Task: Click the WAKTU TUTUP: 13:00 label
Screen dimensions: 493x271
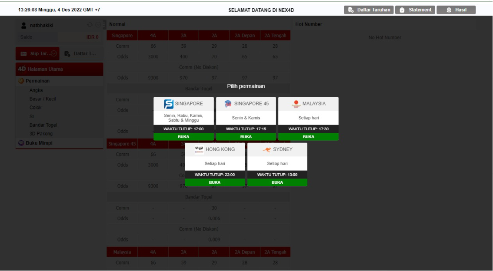Action: click(x=277, y=175)
